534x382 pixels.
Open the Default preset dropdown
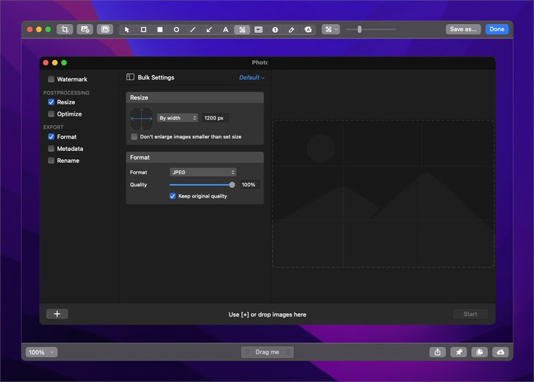(252, 77)
